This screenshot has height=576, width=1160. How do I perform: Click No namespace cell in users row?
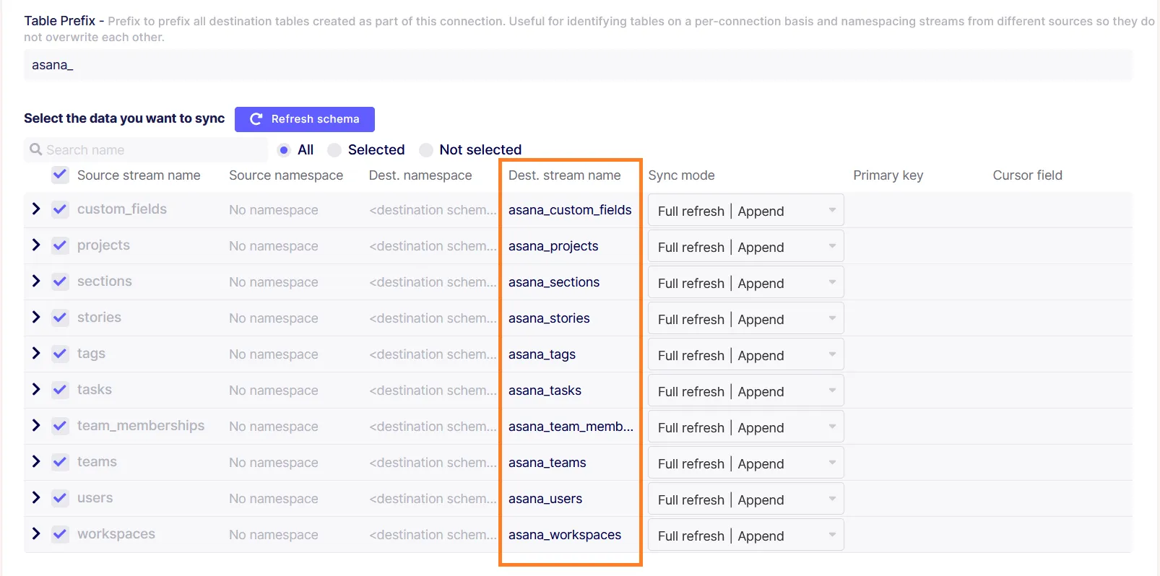(274, 499)
